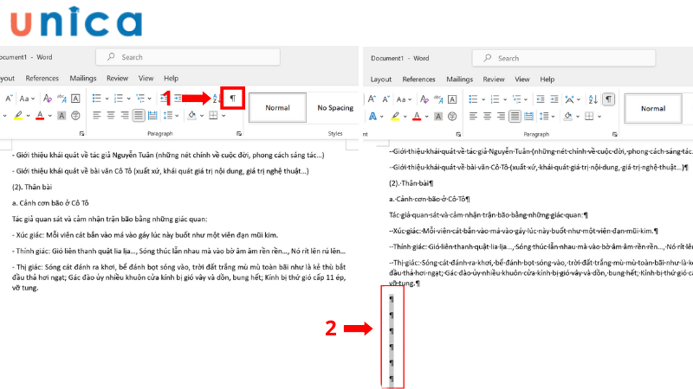Click Clear All Formatting icon in left window

coord(48,98)
